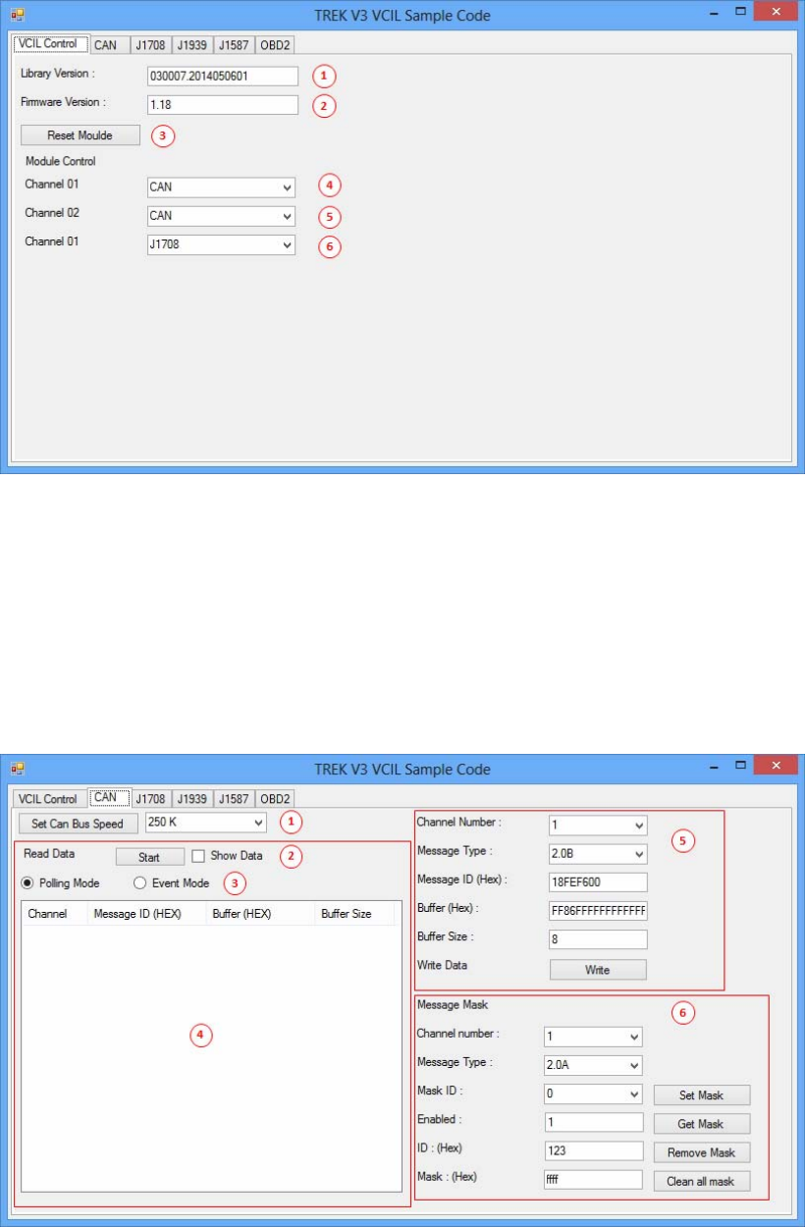Click the Write button
Image resolution: width=805 pixels, height=1227 pixels.
coord(598,970)
